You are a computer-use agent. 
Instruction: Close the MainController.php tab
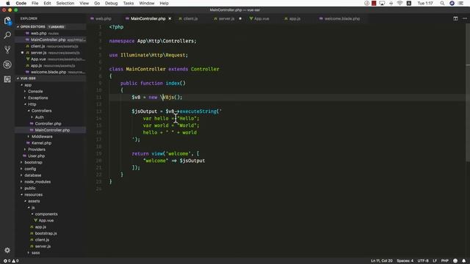pyautogui.click(x=170, y=18)
